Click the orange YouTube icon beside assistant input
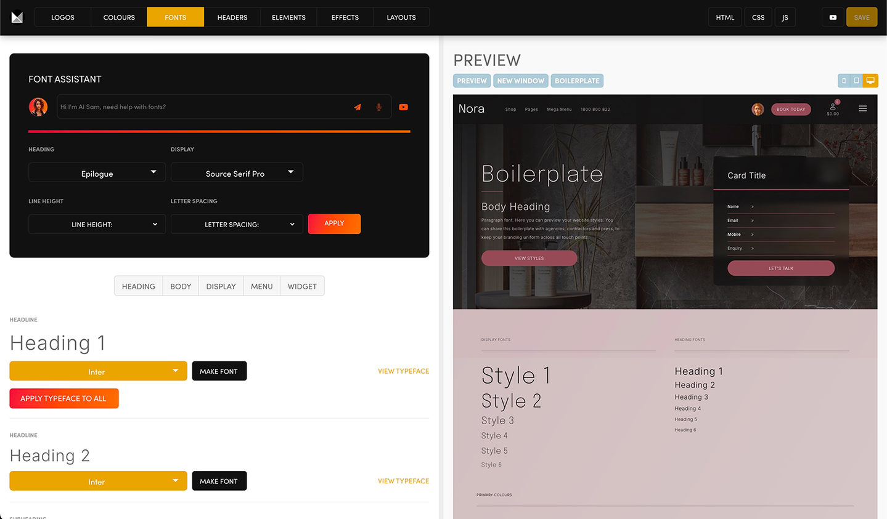Image resolution: width=887 pixels, height=519 pixels. (403, 107)
